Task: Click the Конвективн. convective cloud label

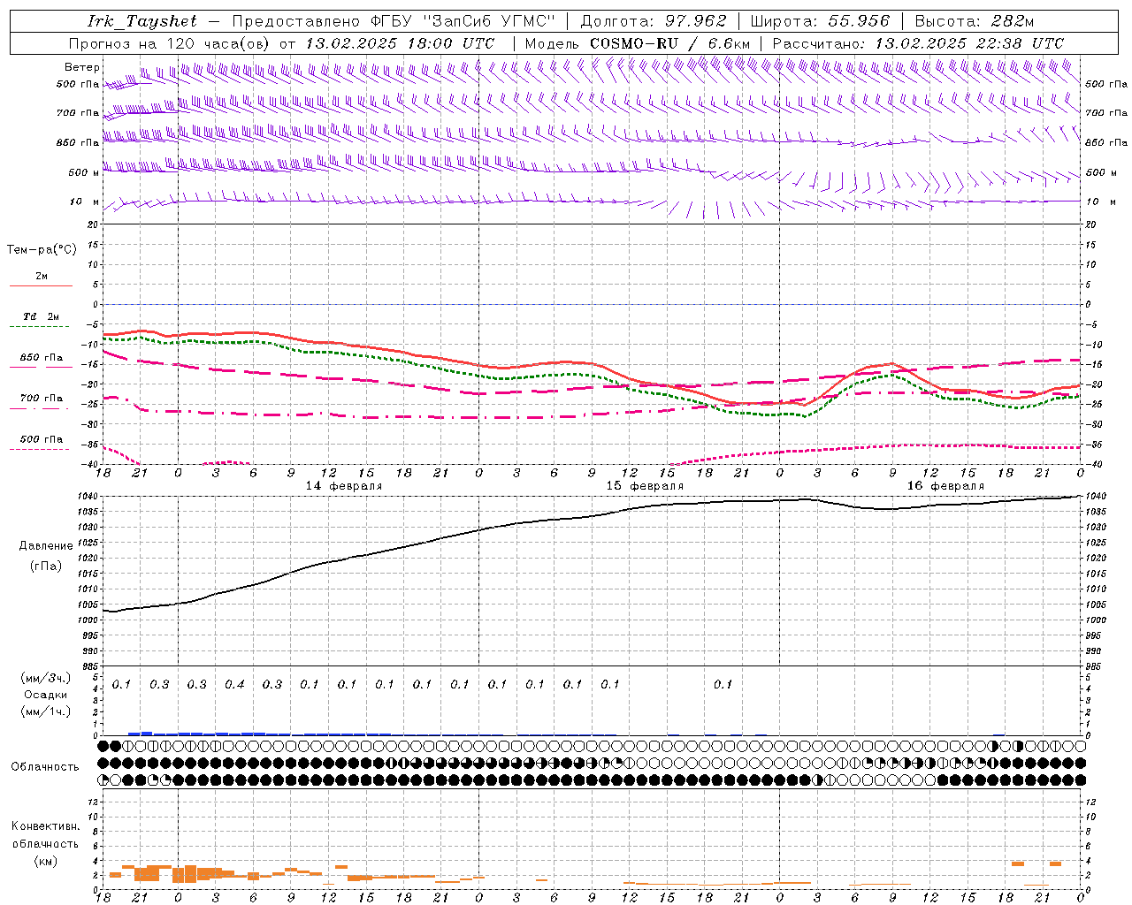Action: tap(46, 826)
